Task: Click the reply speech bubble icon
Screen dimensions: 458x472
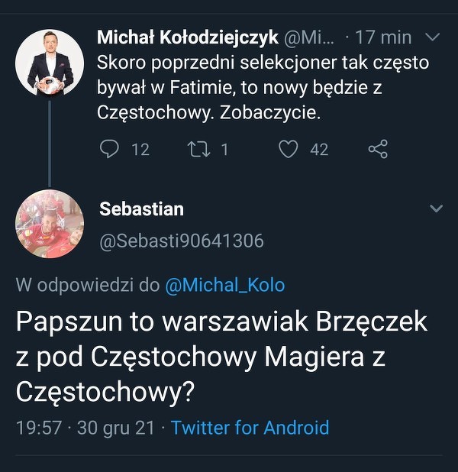Action: (110, 149)
